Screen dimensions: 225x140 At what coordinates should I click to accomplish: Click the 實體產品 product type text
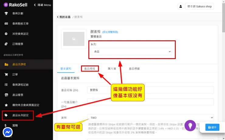96,36
